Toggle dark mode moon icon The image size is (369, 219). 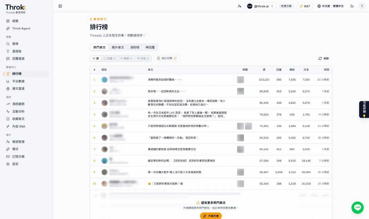pyautogui.click(x=352, y=6)
